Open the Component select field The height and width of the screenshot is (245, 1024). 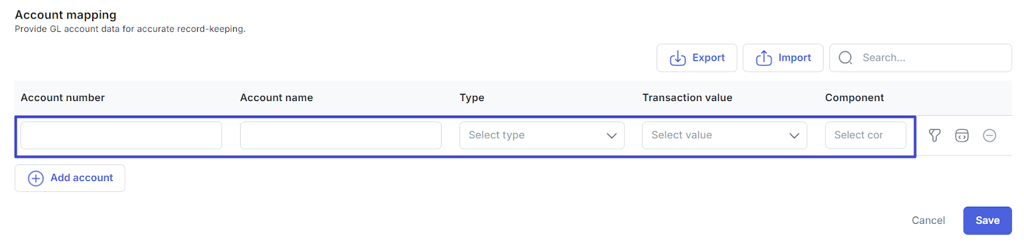865,135
